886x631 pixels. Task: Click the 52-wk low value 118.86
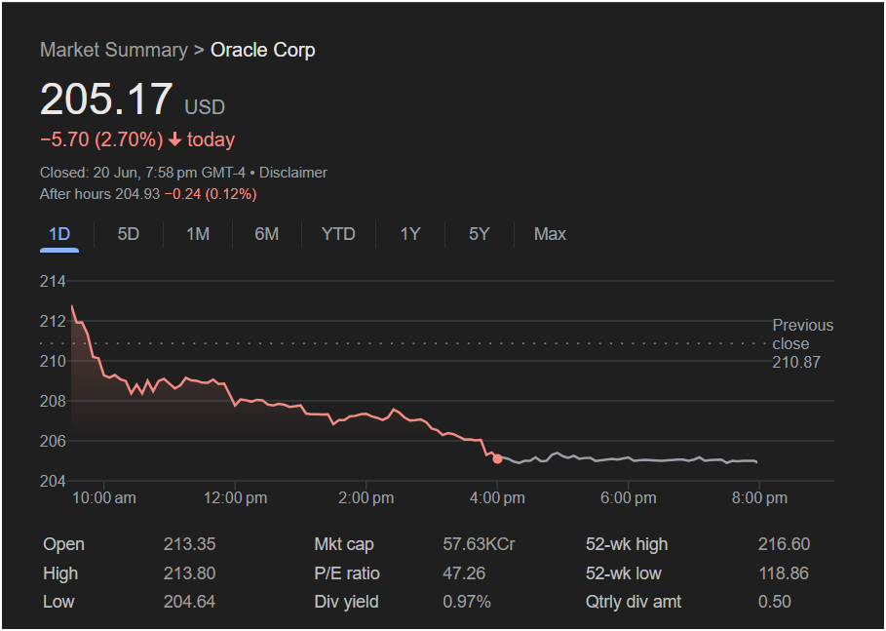pos(784,572)
